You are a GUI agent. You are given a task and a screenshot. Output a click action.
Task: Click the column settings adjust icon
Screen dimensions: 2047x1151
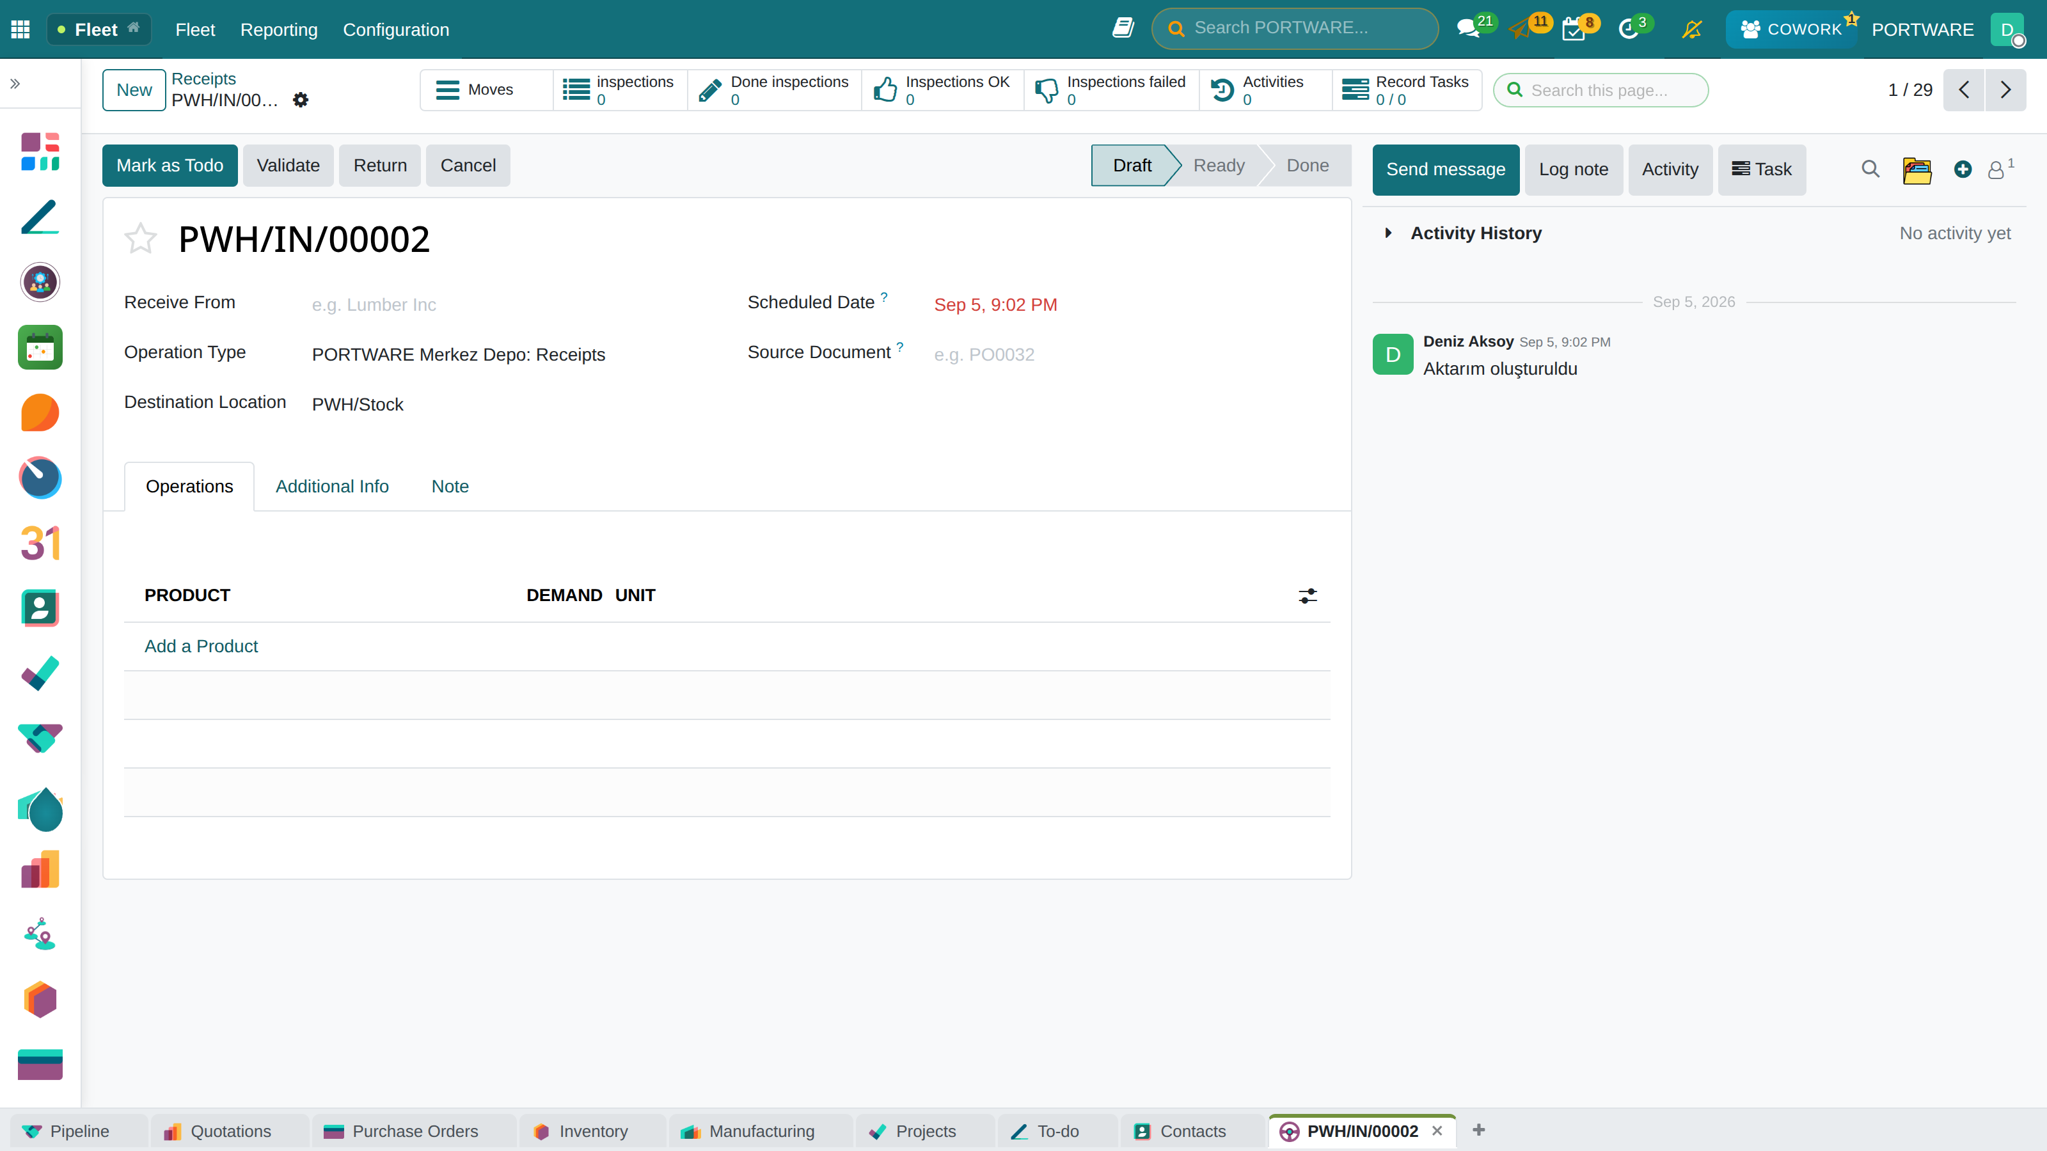coord(1307,596)
